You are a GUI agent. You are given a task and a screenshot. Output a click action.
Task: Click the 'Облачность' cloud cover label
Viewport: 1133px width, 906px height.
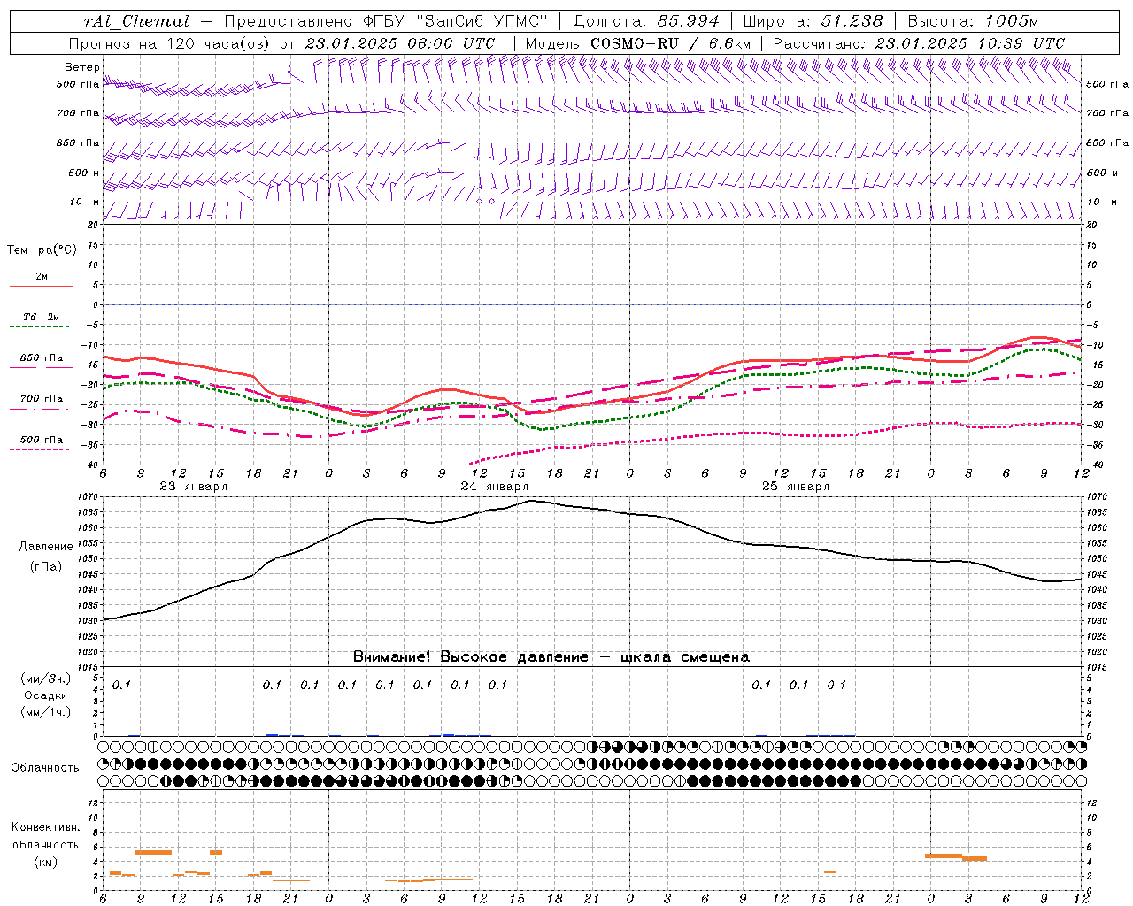pyautogui.click(x=45, y=767)
